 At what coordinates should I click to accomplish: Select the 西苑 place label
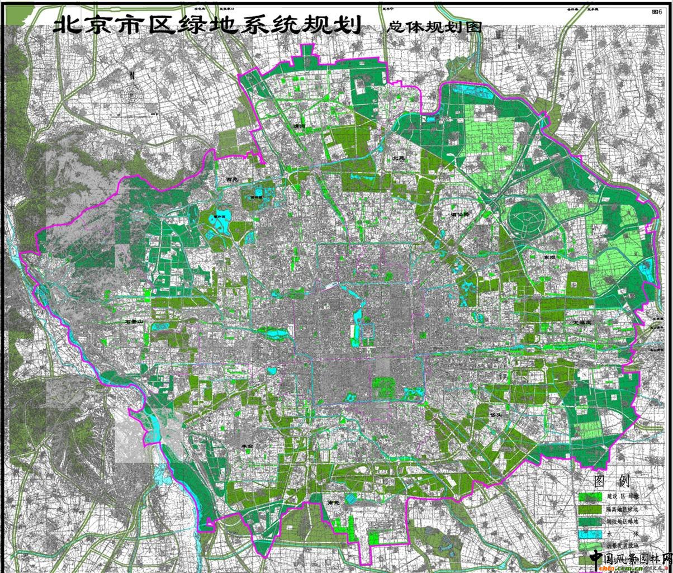(x=233, y=179)
